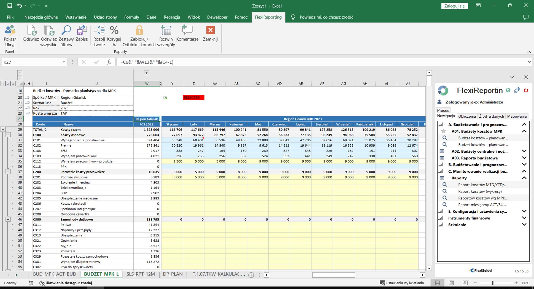Screen dimensions: 534x289
Task: Click the zoom slider in status bar
Action: pos(492,283)
